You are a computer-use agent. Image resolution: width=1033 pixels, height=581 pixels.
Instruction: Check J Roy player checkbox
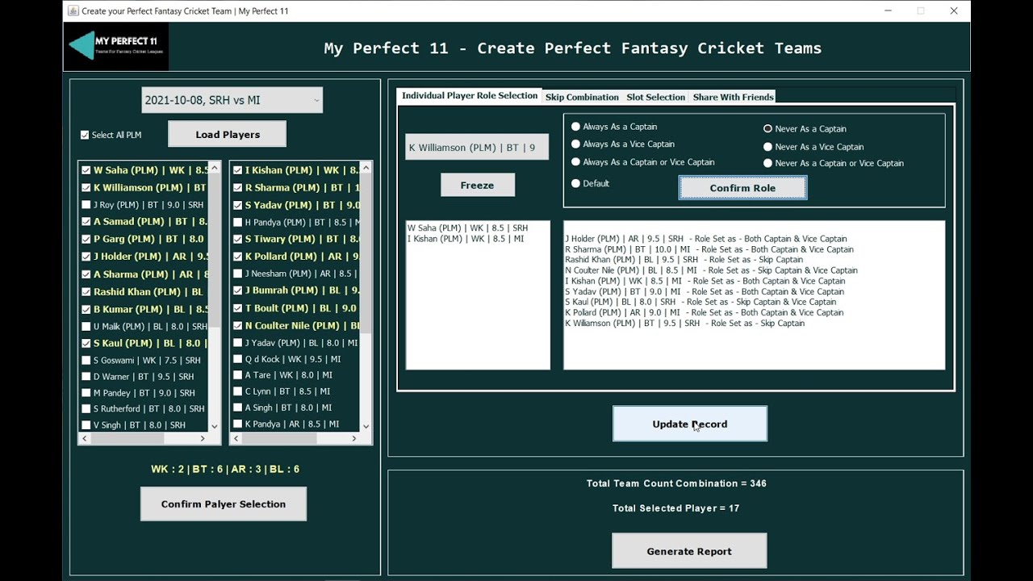pos(86,205)
